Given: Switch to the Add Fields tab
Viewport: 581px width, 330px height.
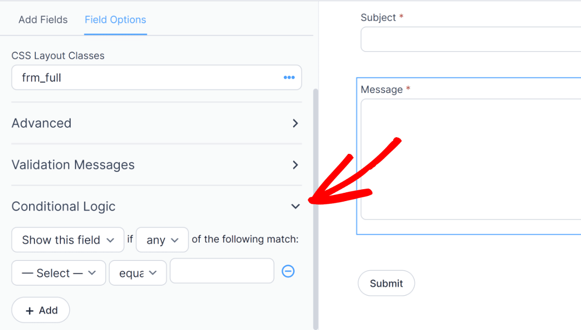Looking at the screenshot, I should pos(43,20).
